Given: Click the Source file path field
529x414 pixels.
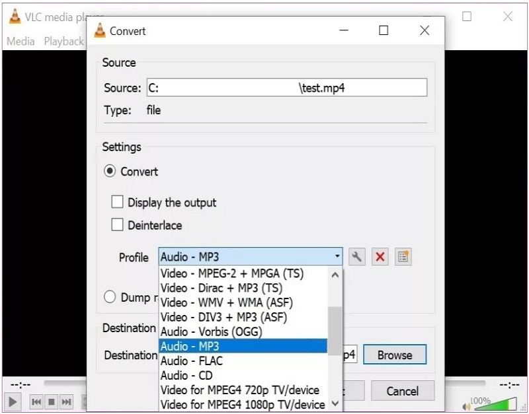Looking at the screenshot, I should tap(287, 88).
